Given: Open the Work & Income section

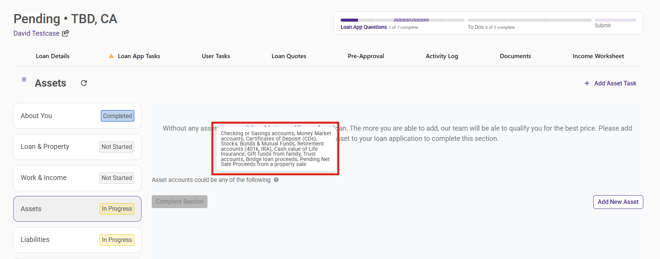Looking at the screenshot, I should (x=77, y=178).
